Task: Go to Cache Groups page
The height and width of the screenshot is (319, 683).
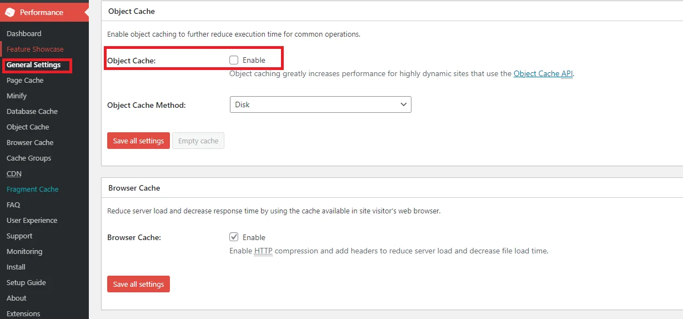Action: tap(29, 158)
